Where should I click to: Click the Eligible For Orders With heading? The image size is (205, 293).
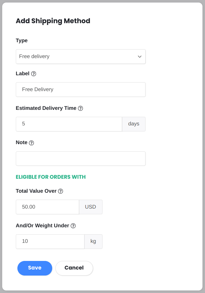point(51,177)
